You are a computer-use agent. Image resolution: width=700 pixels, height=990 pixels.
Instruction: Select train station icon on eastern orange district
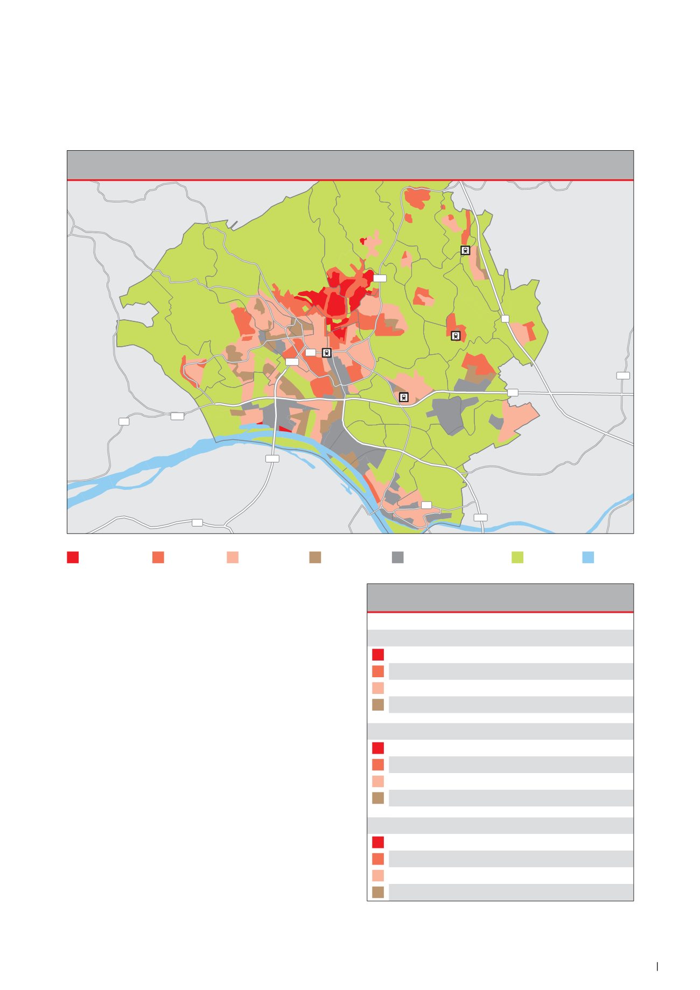pos(456,336)
